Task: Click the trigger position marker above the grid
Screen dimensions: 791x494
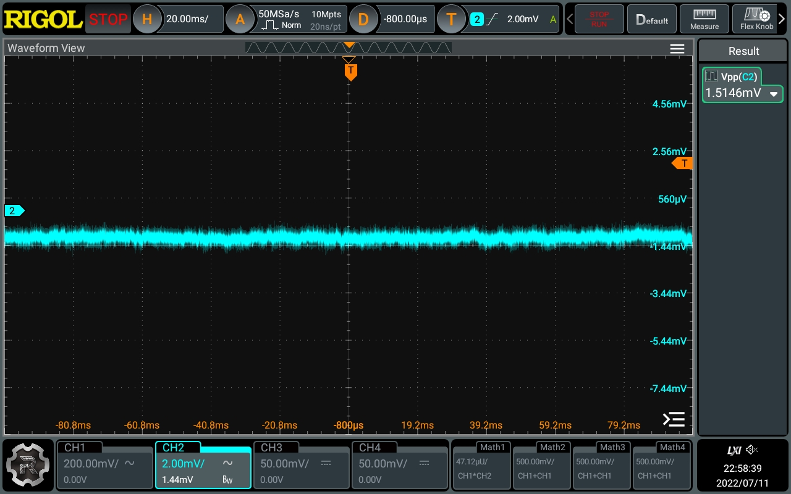Action: coord(350,46)
